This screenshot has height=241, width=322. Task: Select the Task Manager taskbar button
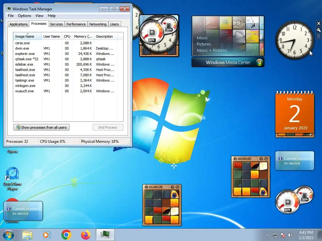[105, 235]
